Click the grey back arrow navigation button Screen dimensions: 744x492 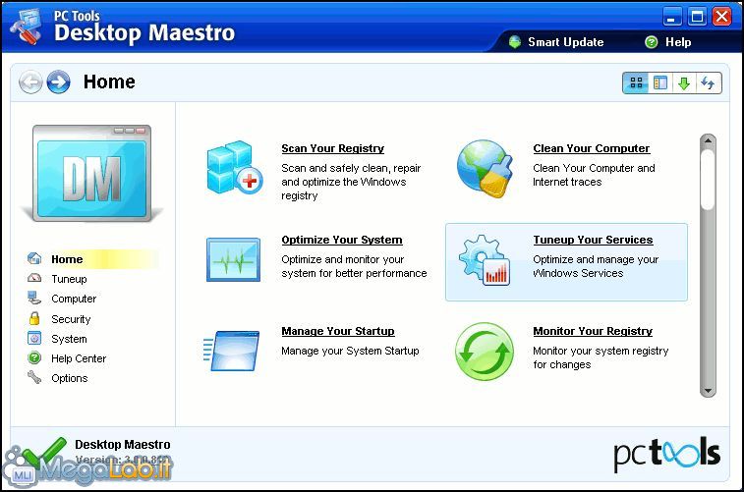click(x=31, y=82)
